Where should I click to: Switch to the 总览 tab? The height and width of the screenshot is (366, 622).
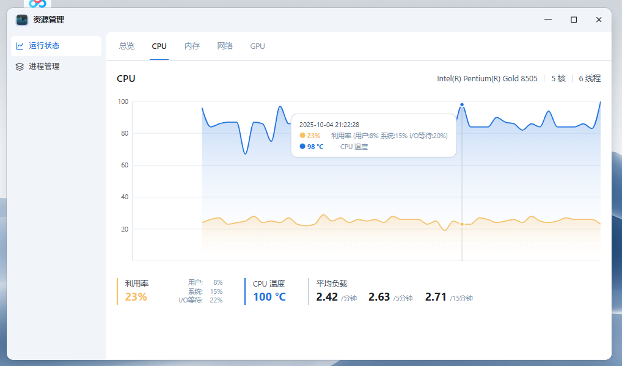coord(126,46)
